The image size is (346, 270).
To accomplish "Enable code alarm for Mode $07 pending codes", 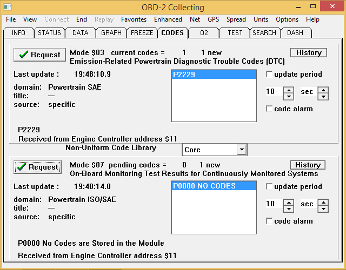I will pos(270,221).
